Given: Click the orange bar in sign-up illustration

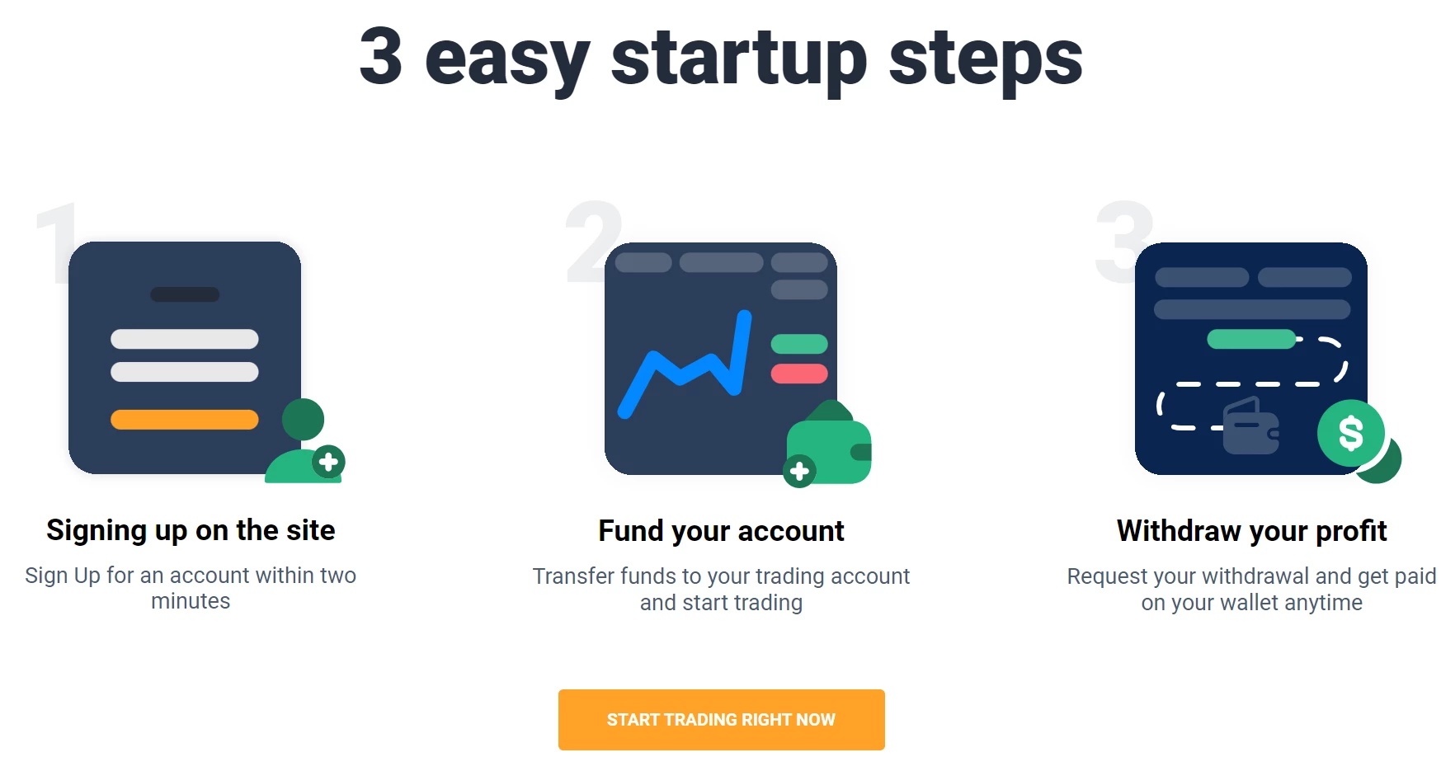Looking at the screenshot, I should [x=185, y=420].
